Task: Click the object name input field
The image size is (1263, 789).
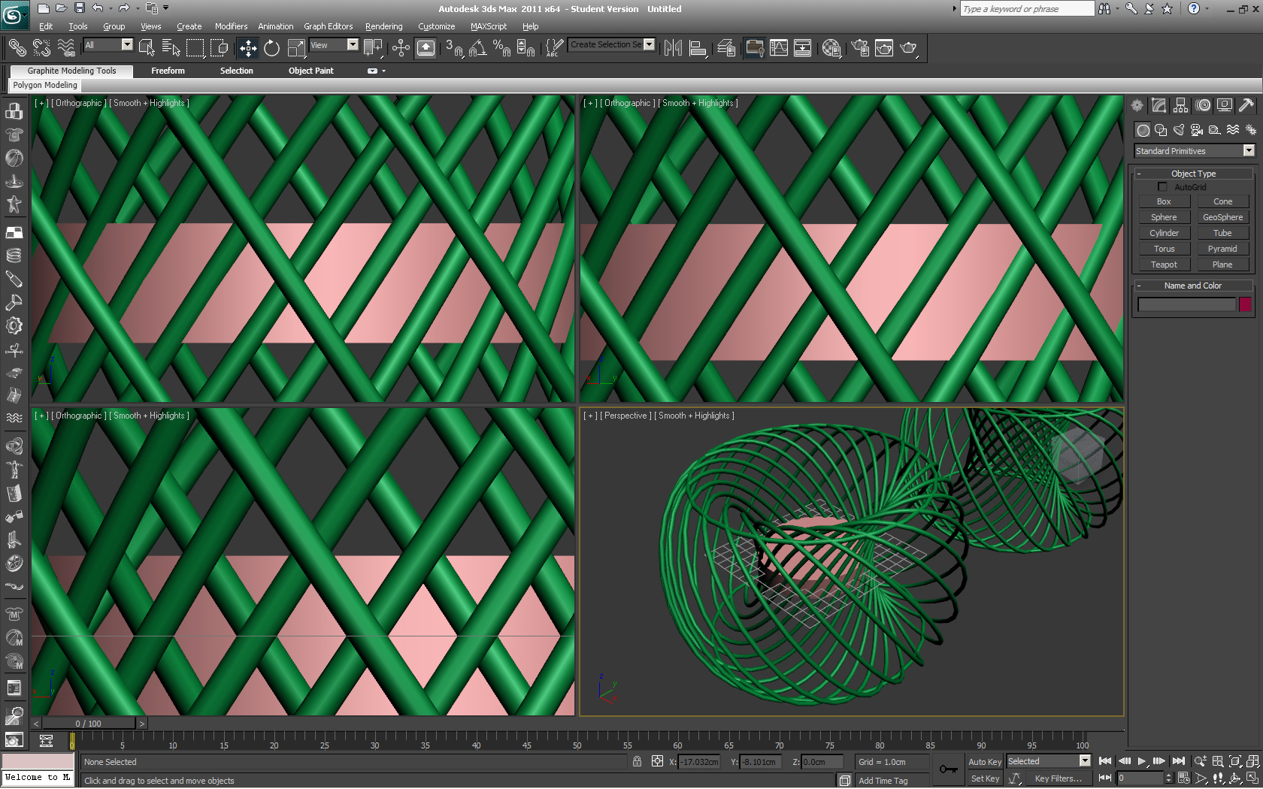Action: point(1186,304)
